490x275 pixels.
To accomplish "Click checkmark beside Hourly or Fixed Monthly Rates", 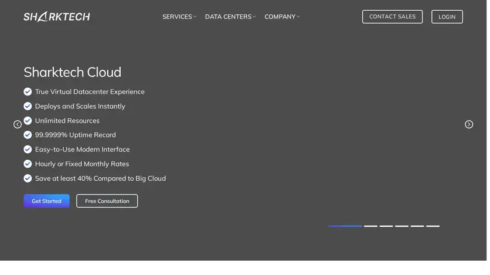I will (27, 164).
